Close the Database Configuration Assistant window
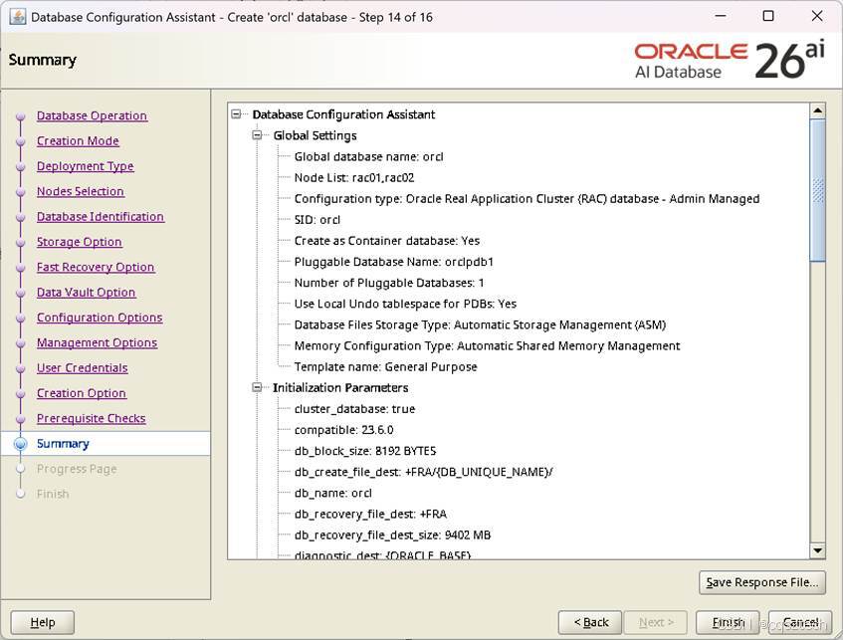 point(817,16)
